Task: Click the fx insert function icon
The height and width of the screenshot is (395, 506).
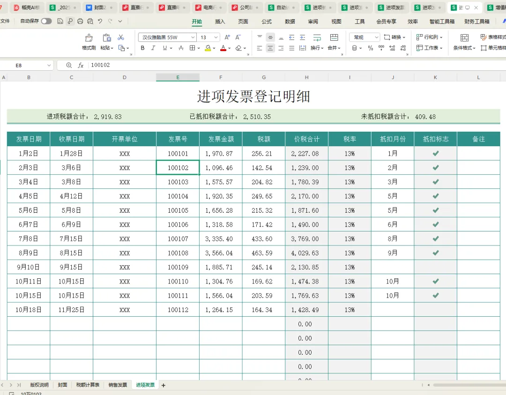Action: point(81,65)
